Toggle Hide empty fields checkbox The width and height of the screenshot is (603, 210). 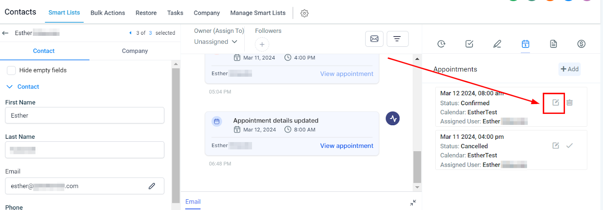pyautogui.click(x=11, y=70)
